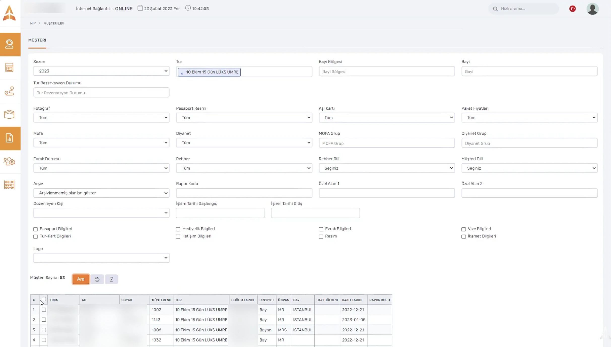Tick the İletişim Bilgileri checkbox

pos(178,236)
